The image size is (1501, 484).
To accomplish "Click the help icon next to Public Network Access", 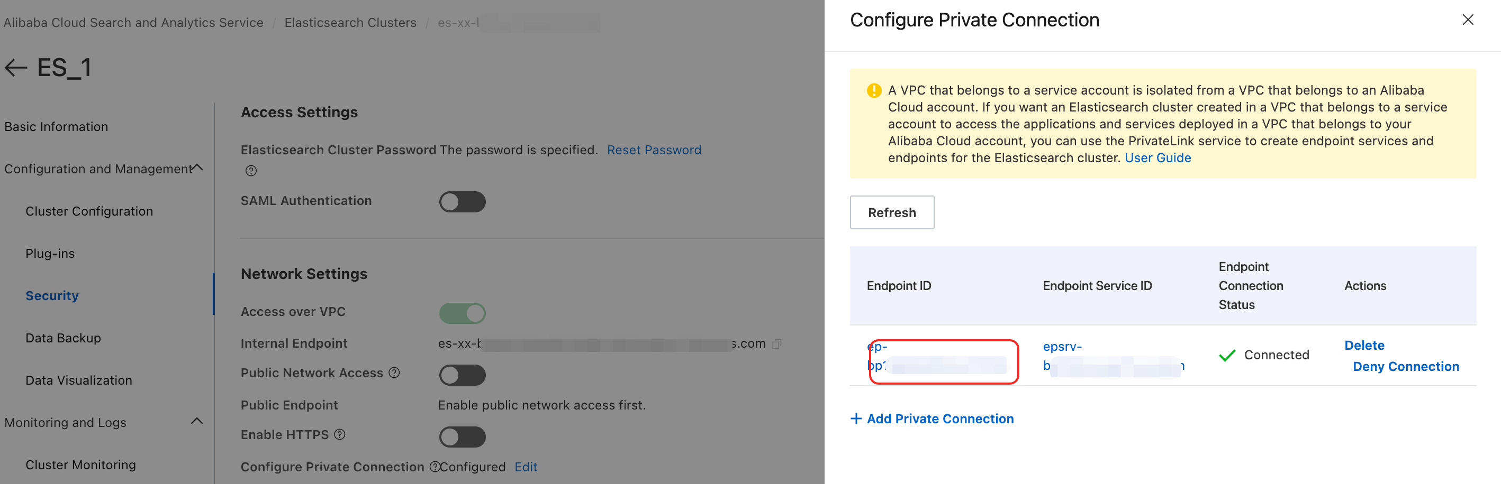I will (x=394, y=373).
